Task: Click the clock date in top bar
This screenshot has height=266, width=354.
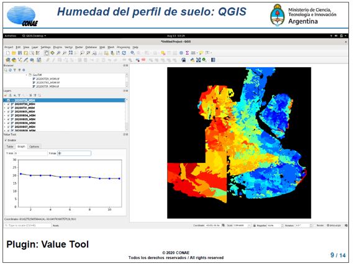Action: click(x=176, y=35)
